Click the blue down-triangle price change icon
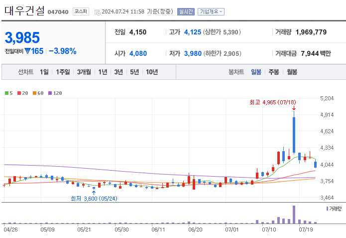Viewport: 346px width, 238px height. click(27, 51)
